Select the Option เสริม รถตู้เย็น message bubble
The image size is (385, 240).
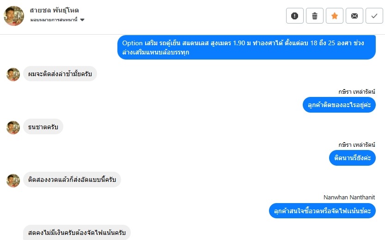[246, 48]
